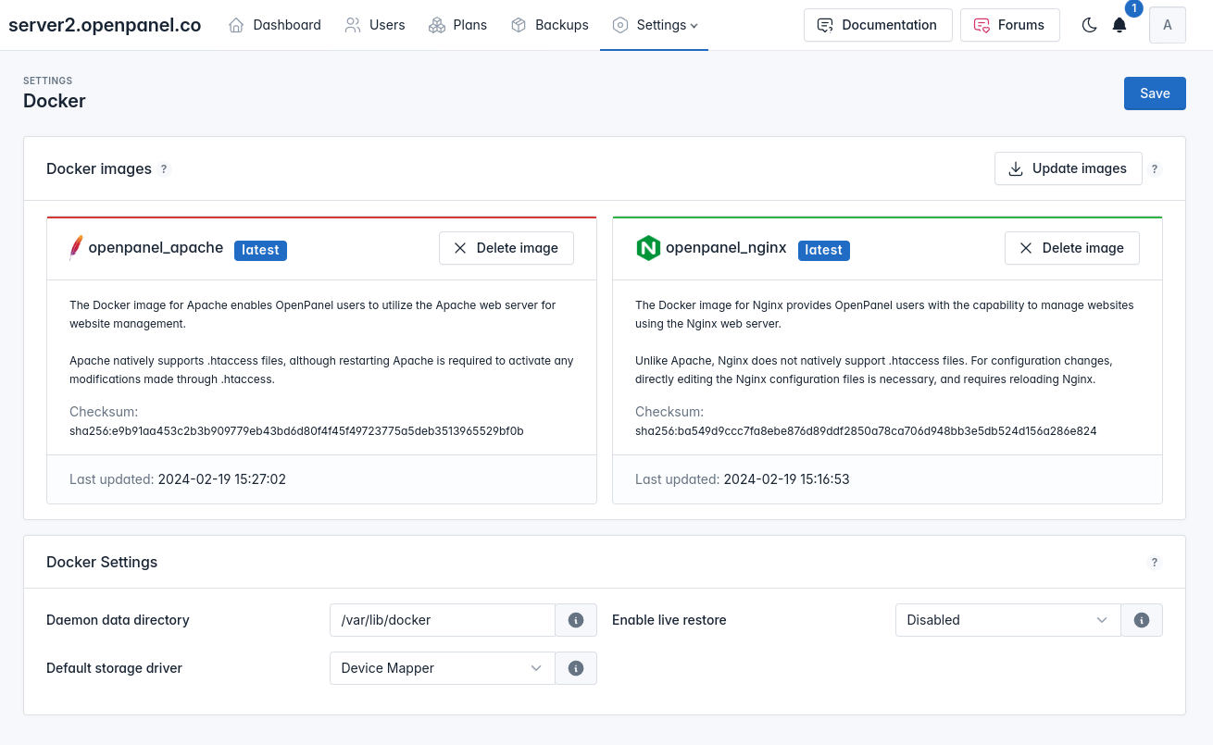
Task: Delete the openpanel_apache image
Action: [x=506, y=248]
